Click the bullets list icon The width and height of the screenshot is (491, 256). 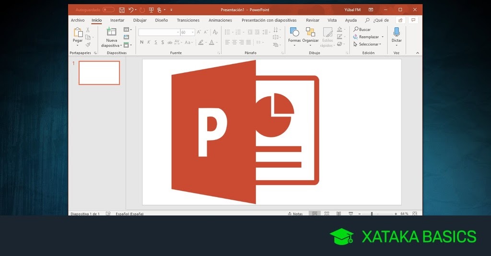228,32
